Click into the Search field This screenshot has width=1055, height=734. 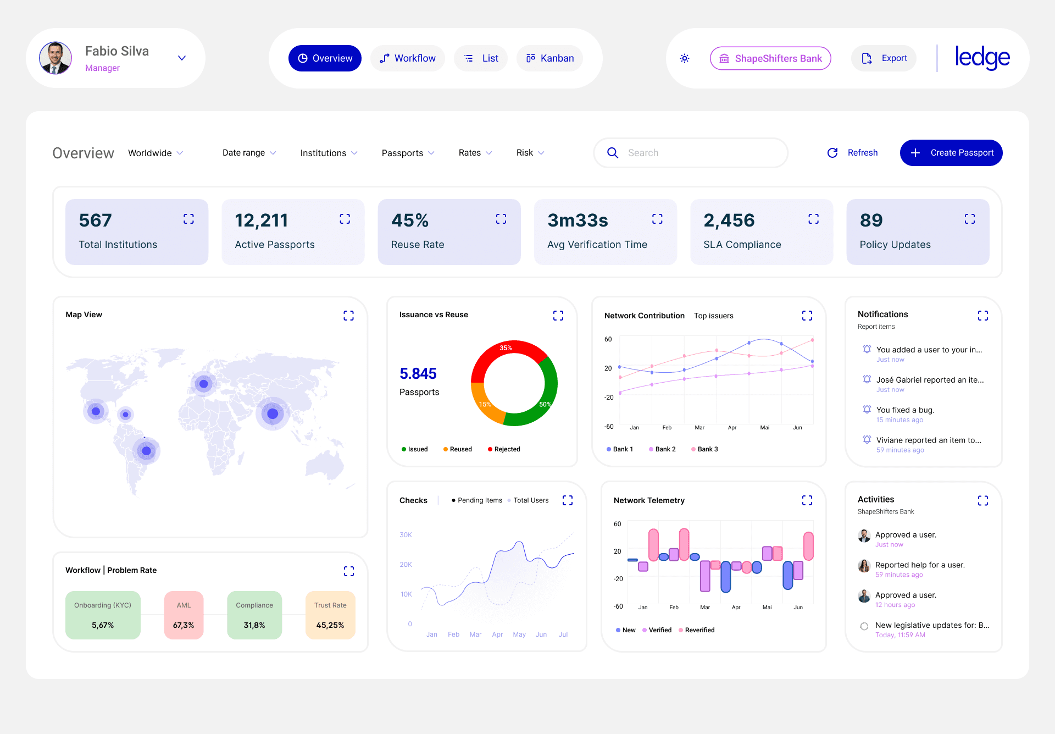click(691, 153)
